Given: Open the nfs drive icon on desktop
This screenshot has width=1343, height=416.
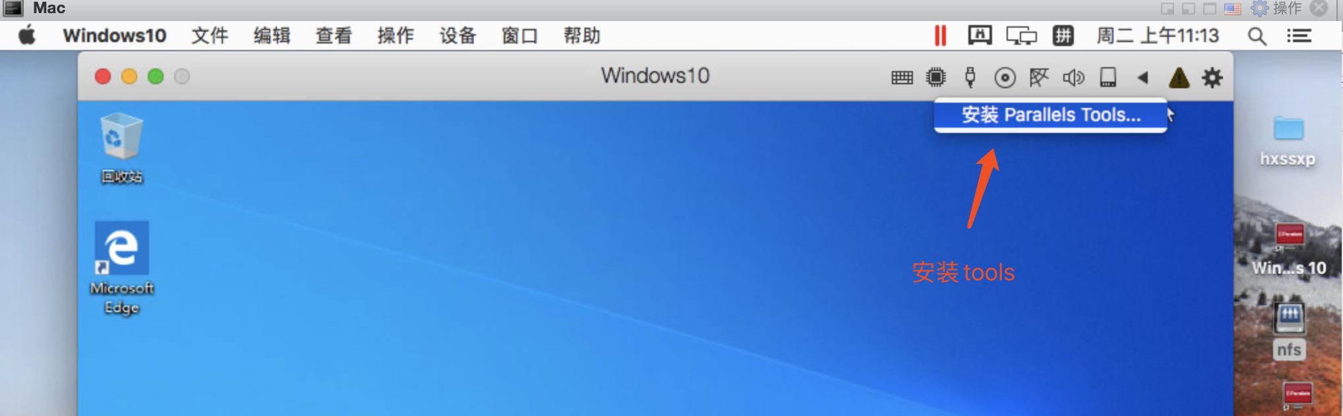Looking at the screenshot, I should click(x=1290, y=331).
